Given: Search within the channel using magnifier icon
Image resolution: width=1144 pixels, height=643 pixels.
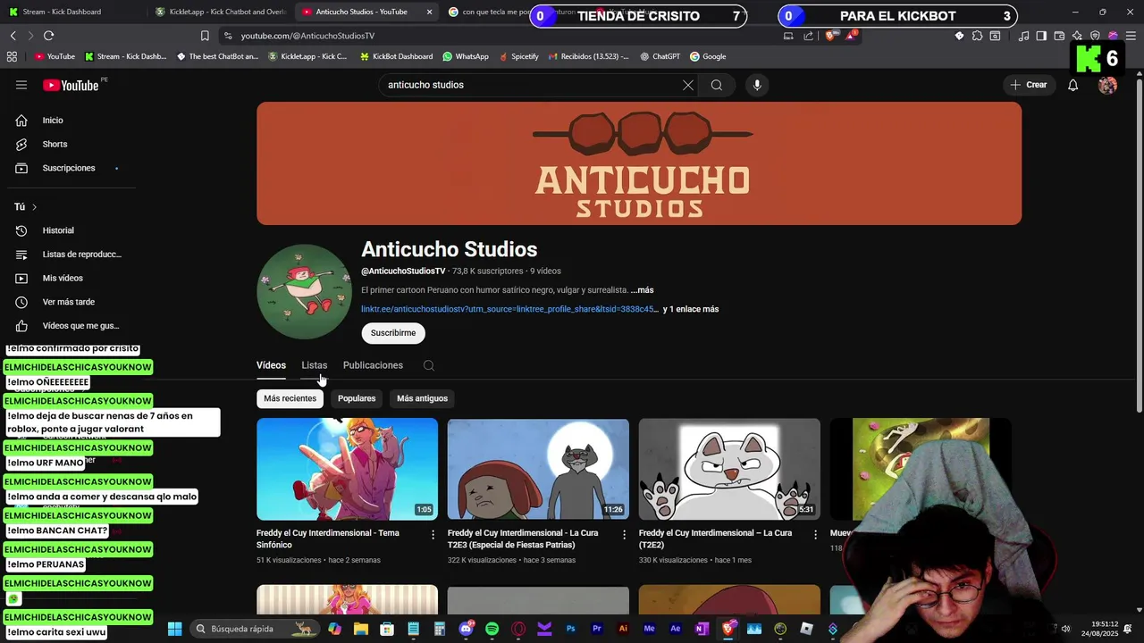Looking at the screenshot, I should pos(429,365).
